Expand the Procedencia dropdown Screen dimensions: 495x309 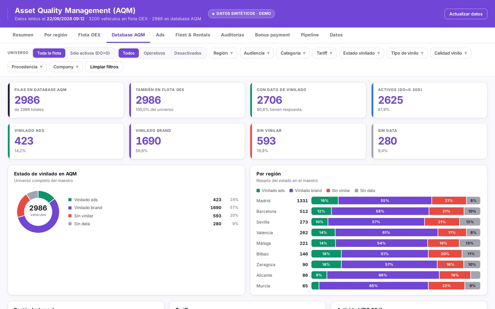tap(27, 67)
